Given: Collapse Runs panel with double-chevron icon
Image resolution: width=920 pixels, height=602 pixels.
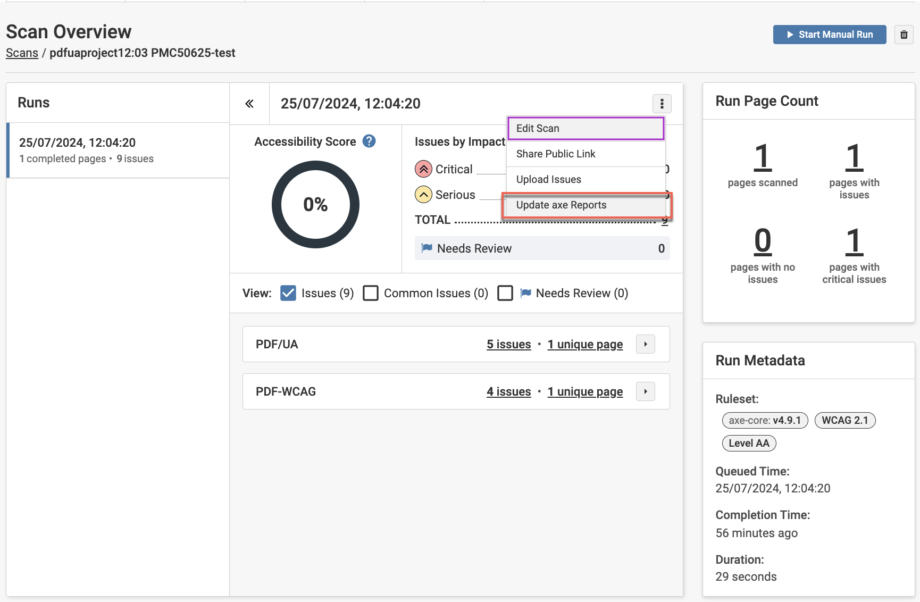Looking at the screenshot, I should coord(249,104).
